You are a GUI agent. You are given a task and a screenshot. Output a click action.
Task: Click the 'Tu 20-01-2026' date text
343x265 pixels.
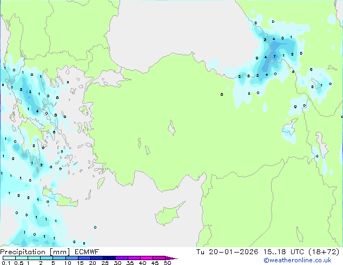tap(227, 252)
